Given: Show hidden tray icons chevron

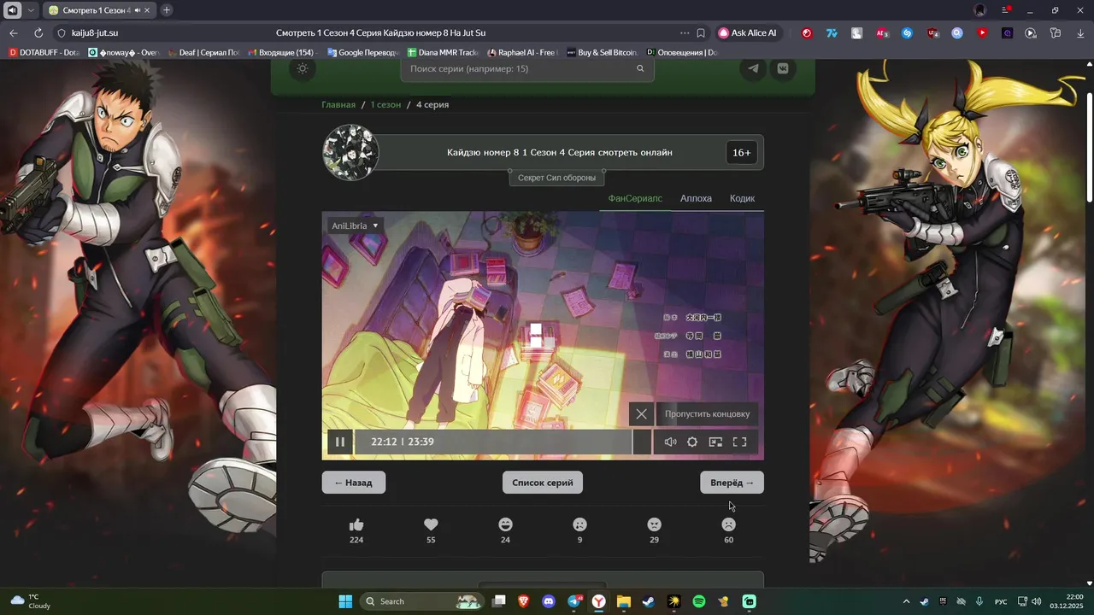Looking at the screenshot, I should [x=906, y=601].
